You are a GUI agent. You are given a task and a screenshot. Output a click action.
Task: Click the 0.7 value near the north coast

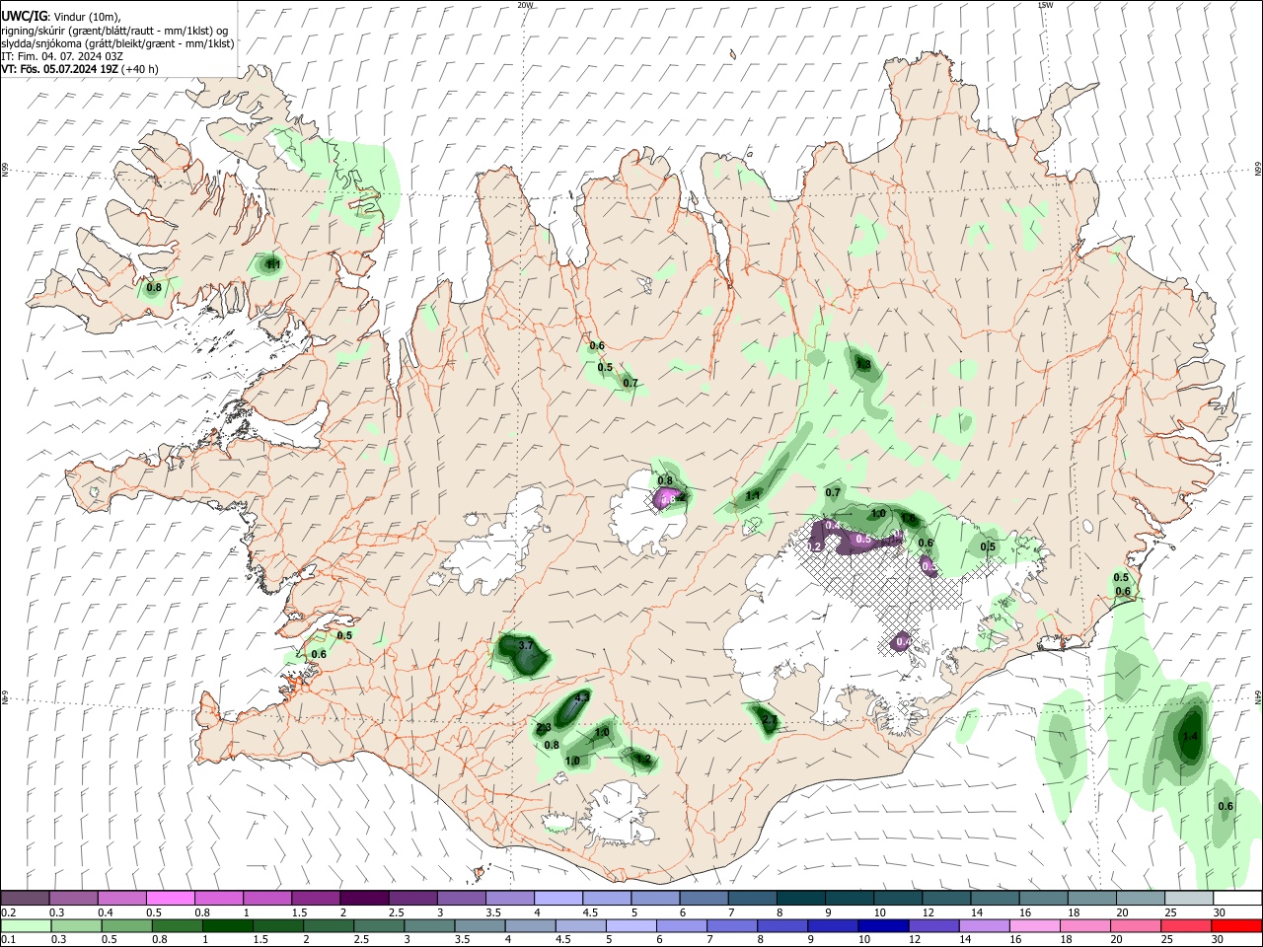click(x=631, y=384)
